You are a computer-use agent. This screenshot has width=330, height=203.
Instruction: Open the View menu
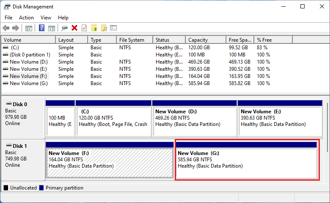[x=46, y=18]
